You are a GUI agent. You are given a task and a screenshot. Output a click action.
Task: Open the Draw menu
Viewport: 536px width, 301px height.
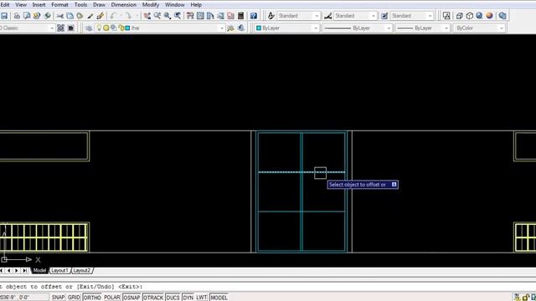(x=99, y=5)
